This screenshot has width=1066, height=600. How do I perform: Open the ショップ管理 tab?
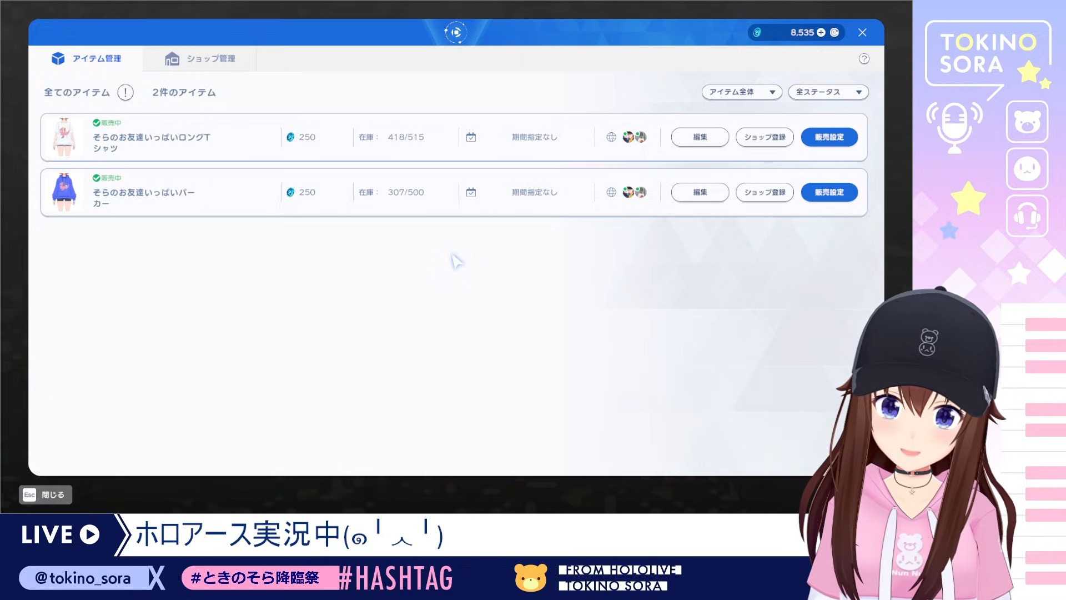pyautogui.click(x=200, y=58)
